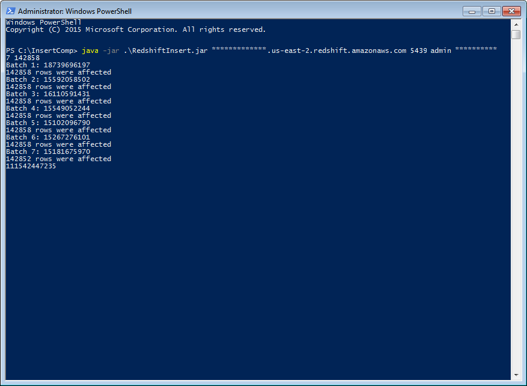Click the scrollbar thumb at the top

(x=516, y=35)
